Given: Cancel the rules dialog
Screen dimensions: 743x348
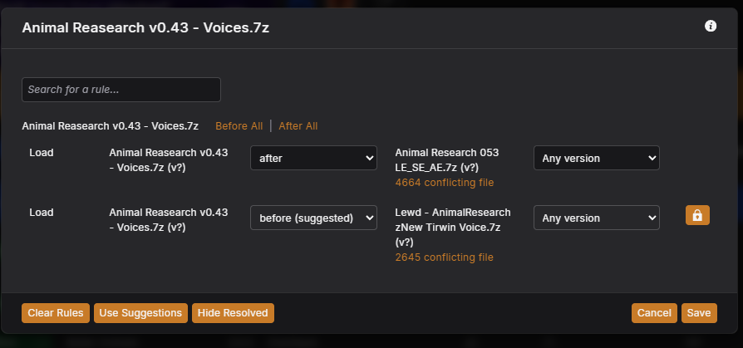Looking at the screenshot, I should pyautogui.click(x=654, y=313).
